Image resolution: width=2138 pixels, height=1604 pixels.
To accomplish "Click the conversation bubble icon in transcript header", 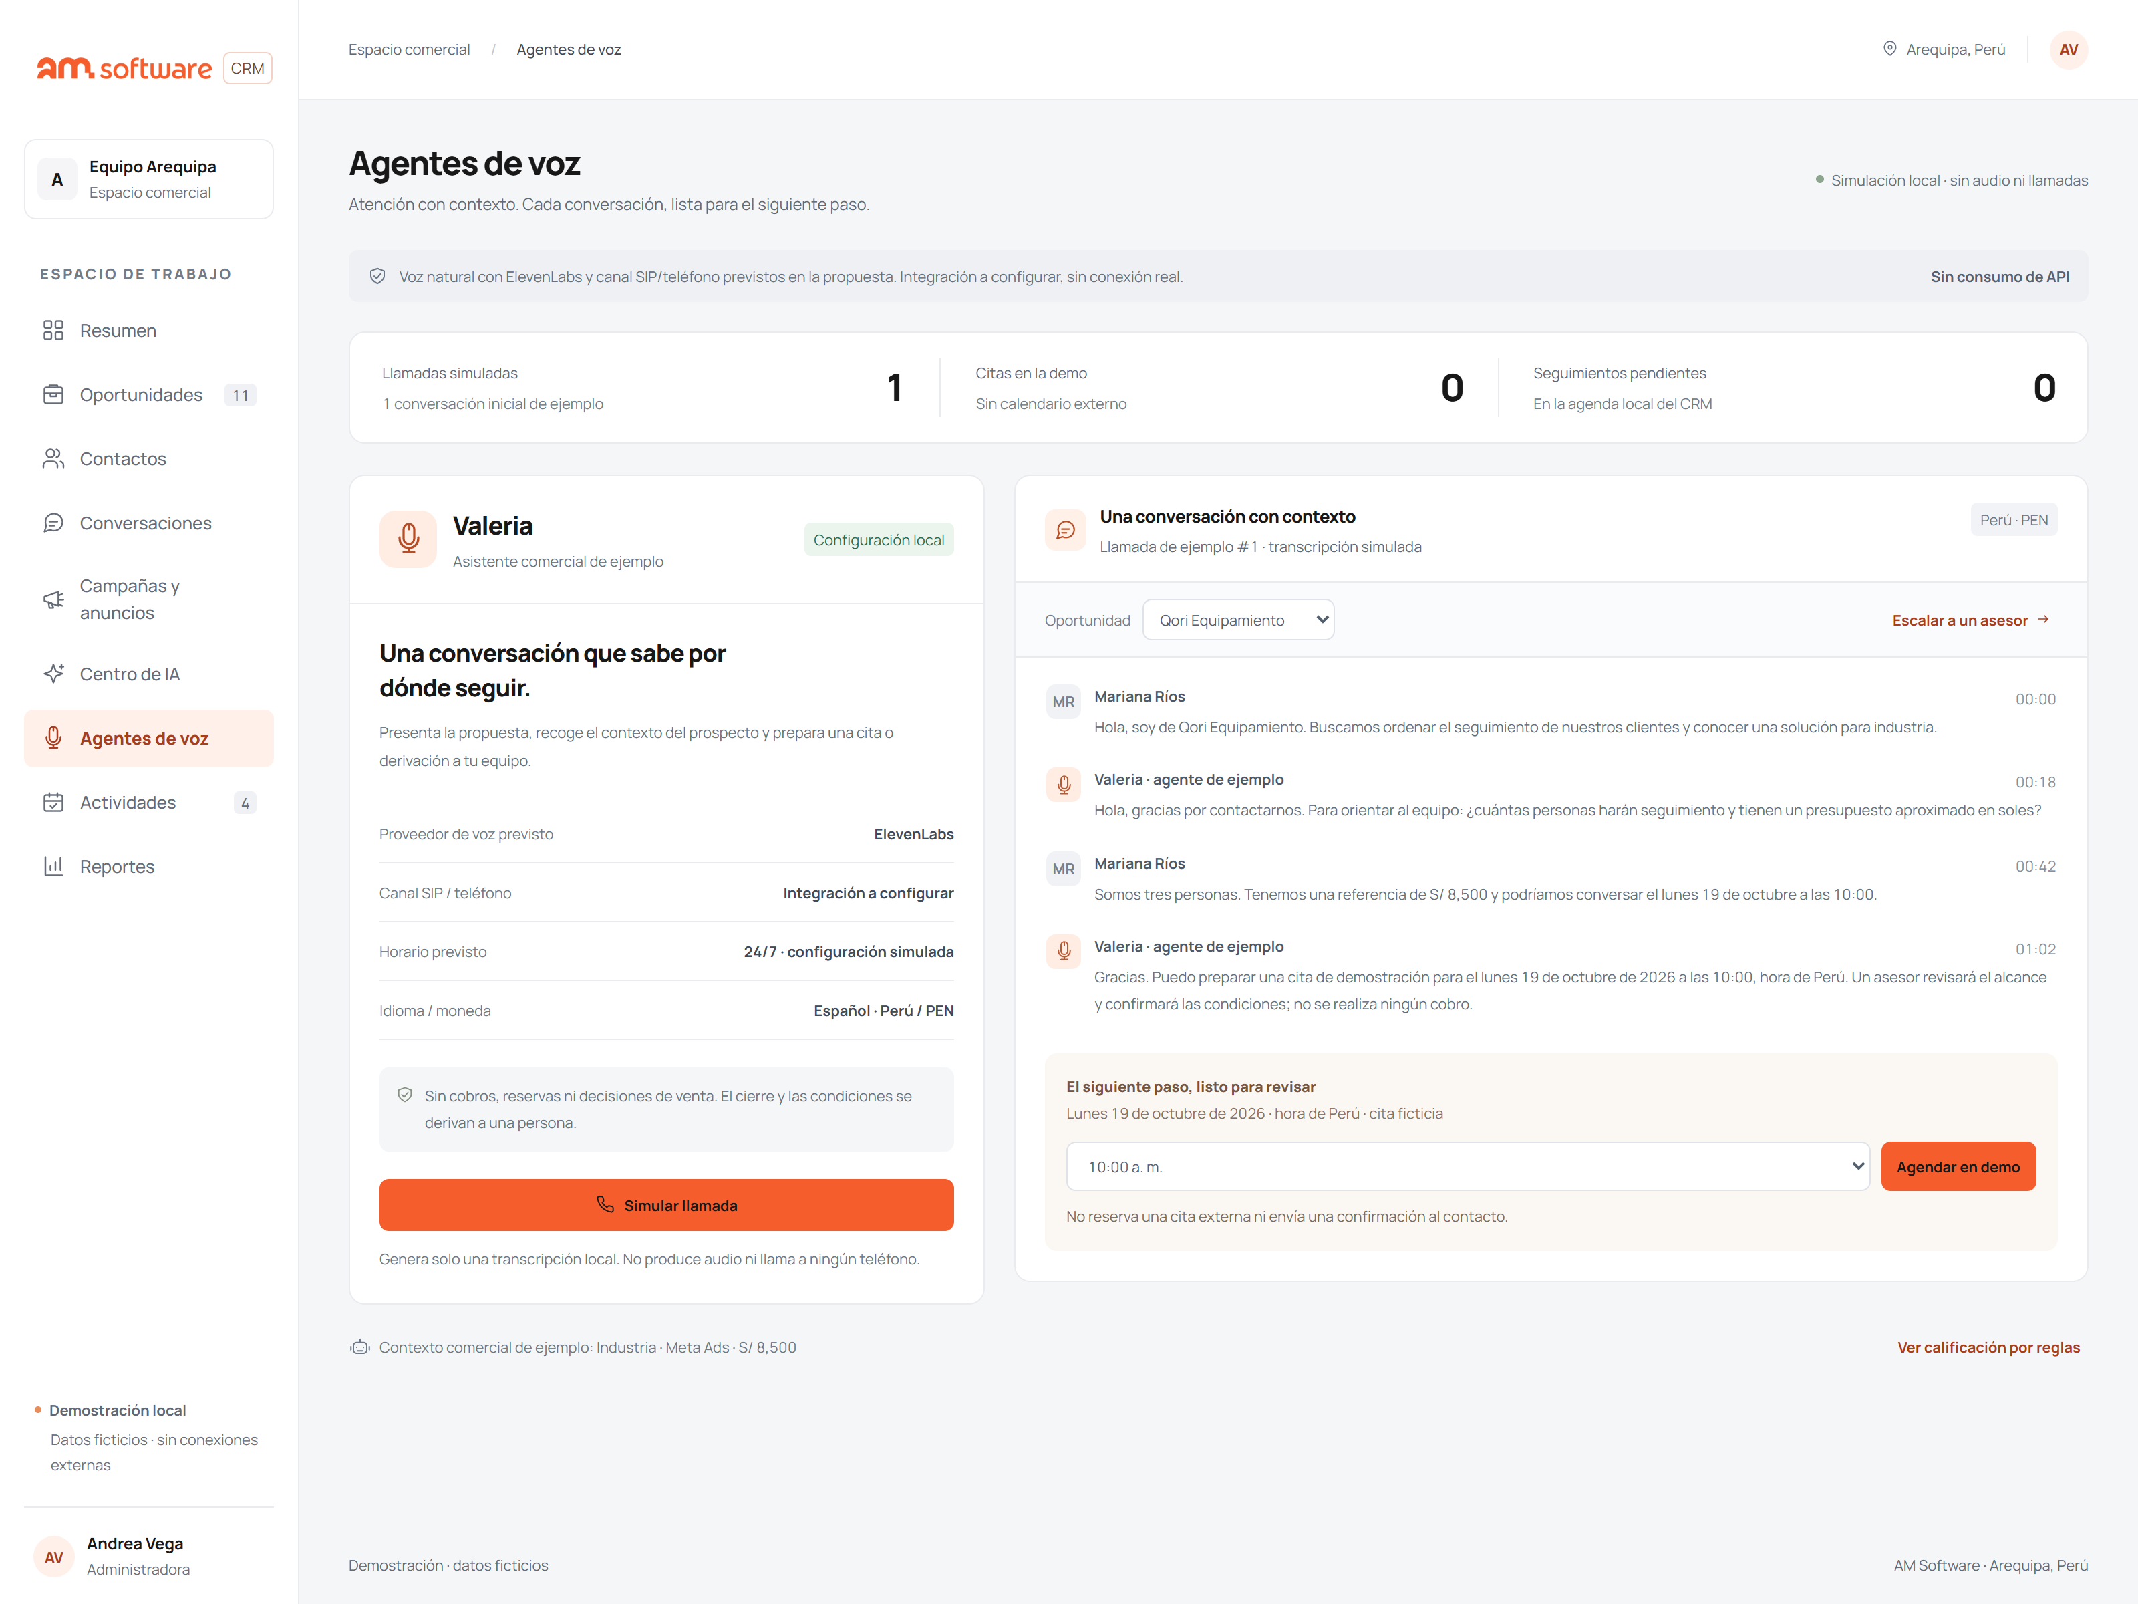I will 1065,530.
